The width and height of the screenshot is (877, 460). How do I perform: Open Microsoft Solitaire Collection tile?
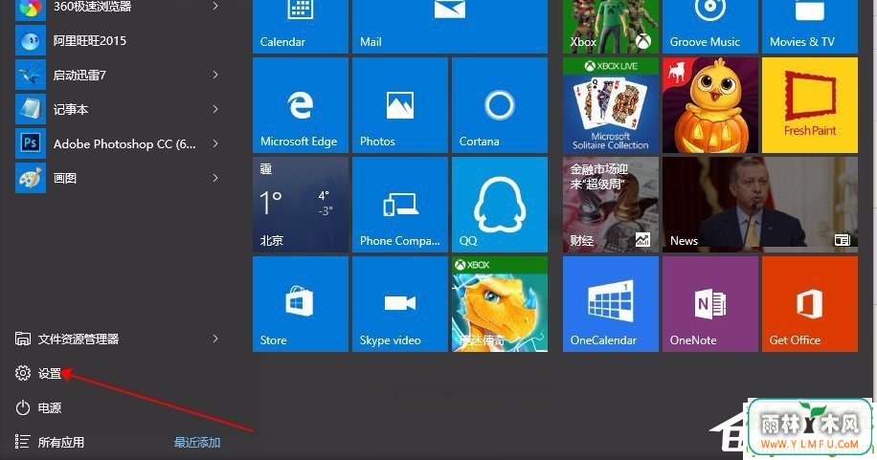tap(610, 105)
